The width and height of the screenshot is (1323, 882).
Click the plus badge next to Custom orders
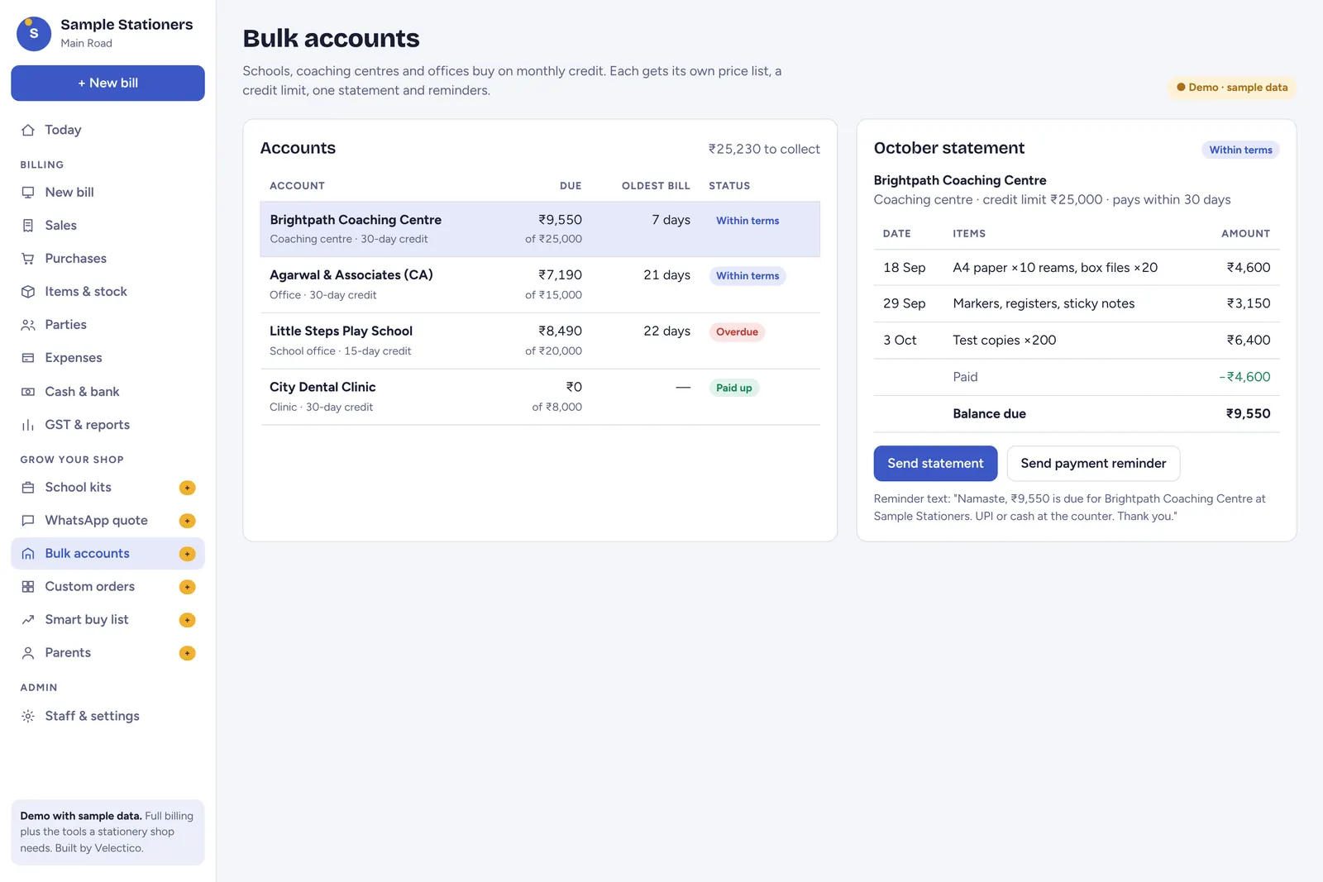188,587
